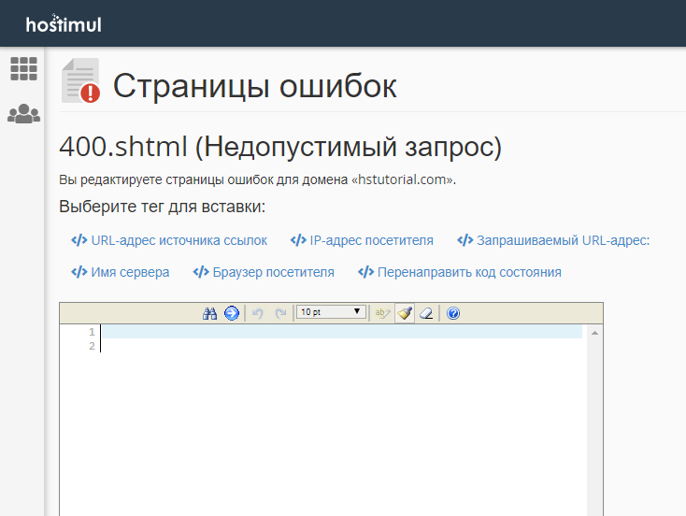The width and height of the screenshot is (686, 516).
Task: Click the blue go-to-line arrow icon
Action: click(x=231, y=313)
